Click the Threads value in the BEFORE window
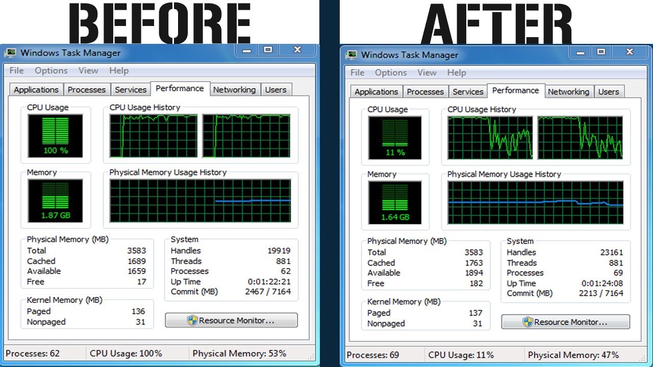Viewport: 653px width, 367px height. pos(283,261)
